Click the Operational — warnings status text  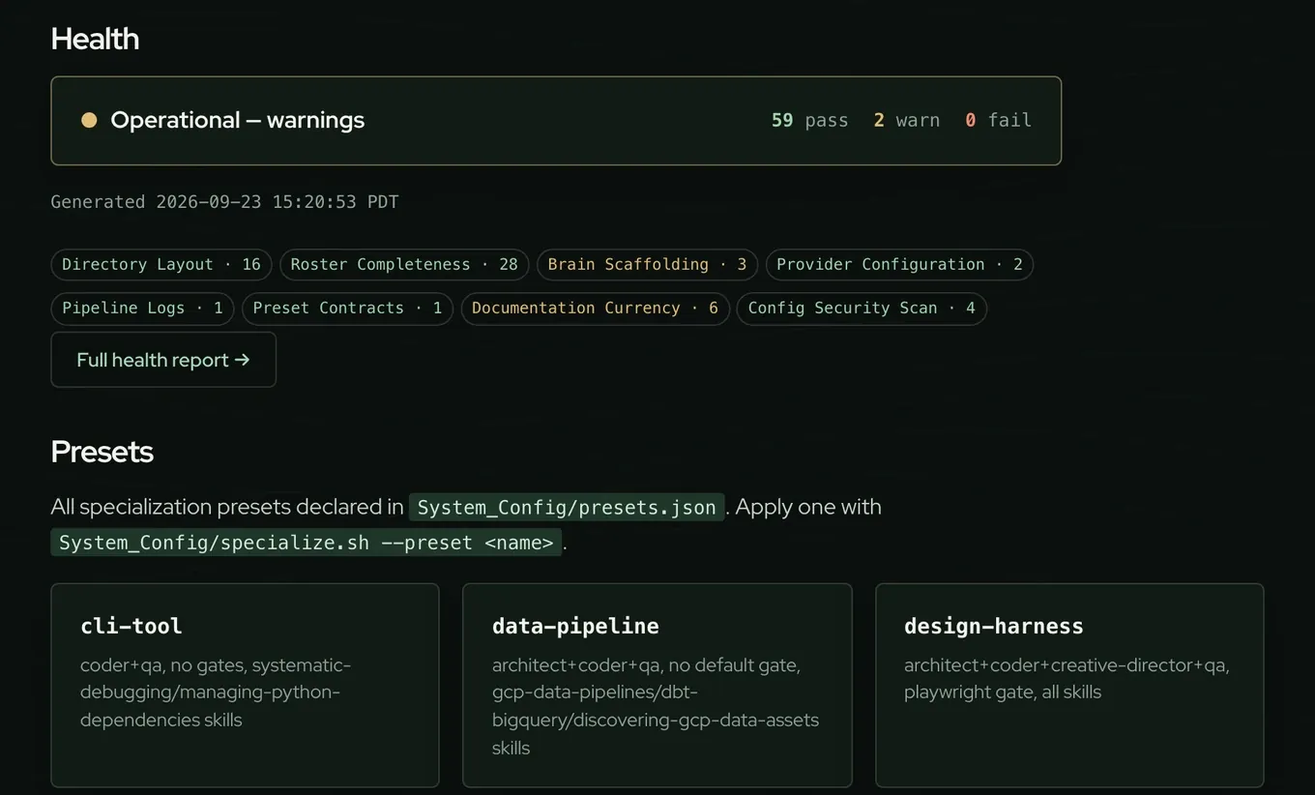coord(238,120)
